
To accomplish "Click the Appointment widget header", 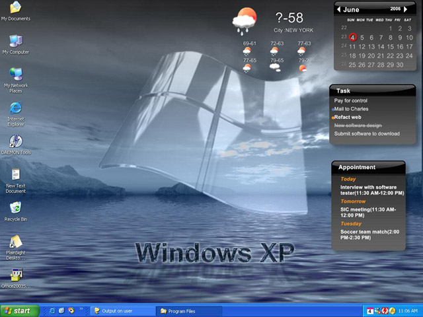I will click(x=369, y=167).
